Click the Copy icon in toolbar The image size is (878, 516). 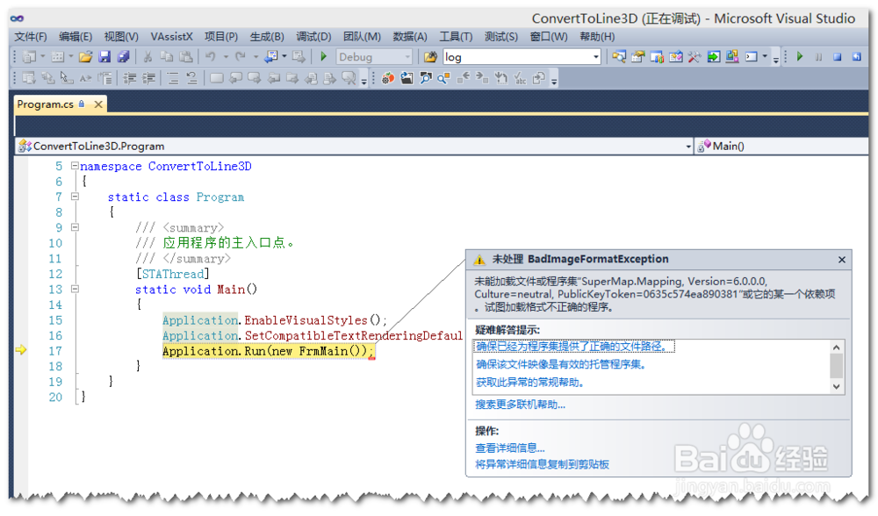[x=167, y=56]
